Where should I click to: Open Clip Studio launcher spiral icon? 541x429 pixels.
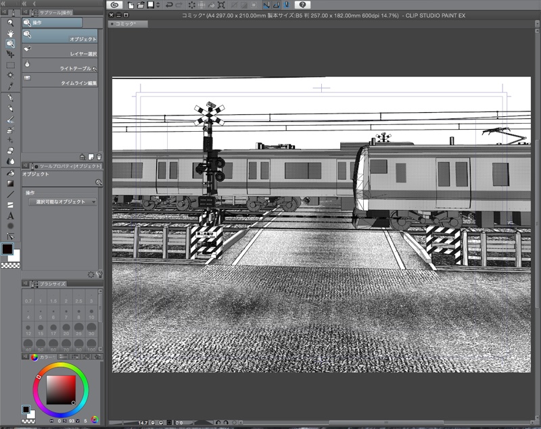click(114, 5)
